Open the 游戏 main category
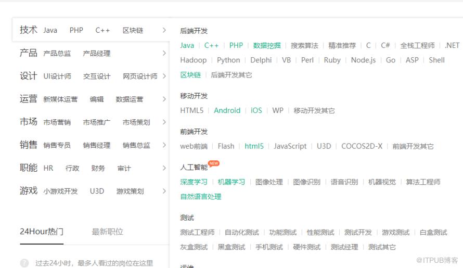 click(28, 191)
